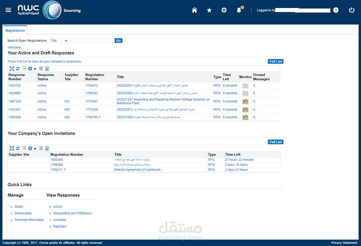
Task: Open monitor icon for response 1407324
Action: click(x=245, y=102)
